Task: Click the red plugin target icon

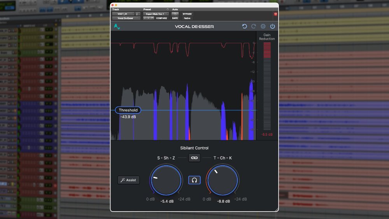Action: click(275, 14)
